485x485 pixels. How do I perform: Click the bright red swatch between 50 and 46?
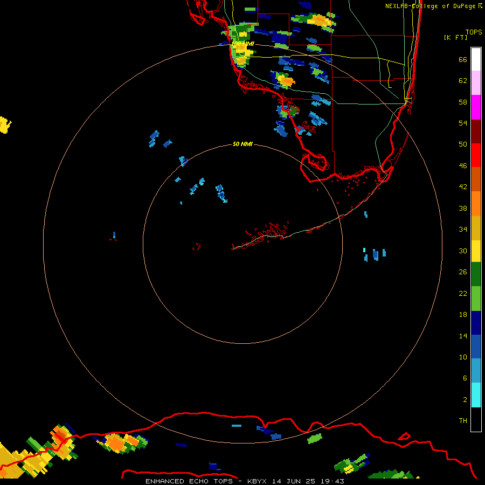click(x=476, y=155)
